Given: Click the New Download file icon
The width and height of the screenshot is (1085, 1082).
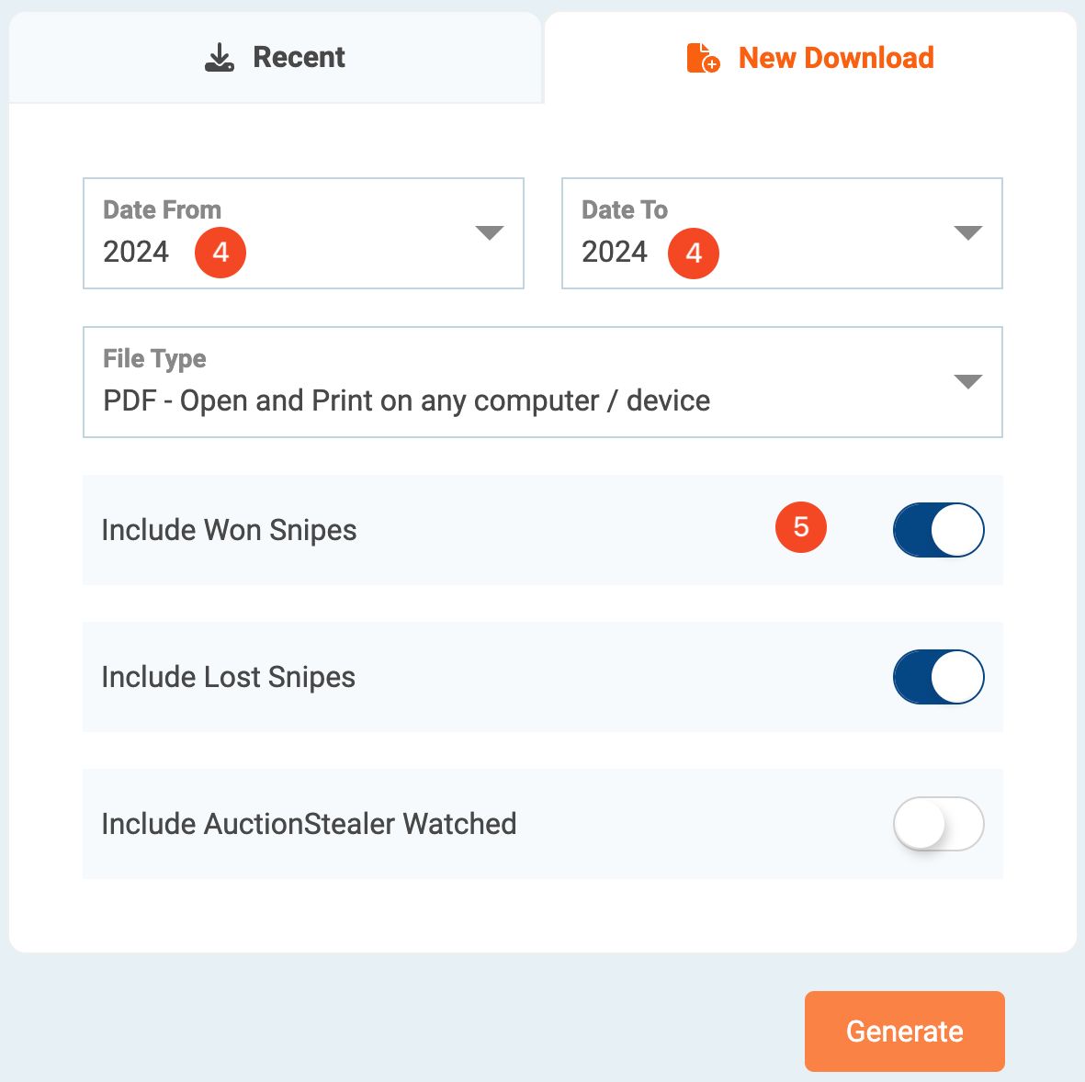Looking at the screenshot, I should pos(703,58).
